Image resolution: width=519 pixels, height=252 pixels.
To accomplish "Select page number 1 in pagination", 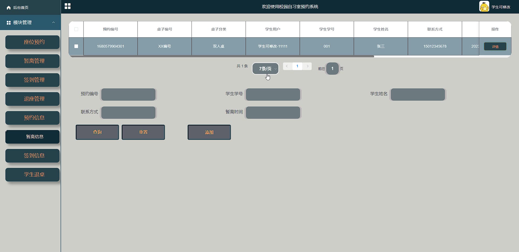I will (x=297, y=66).
